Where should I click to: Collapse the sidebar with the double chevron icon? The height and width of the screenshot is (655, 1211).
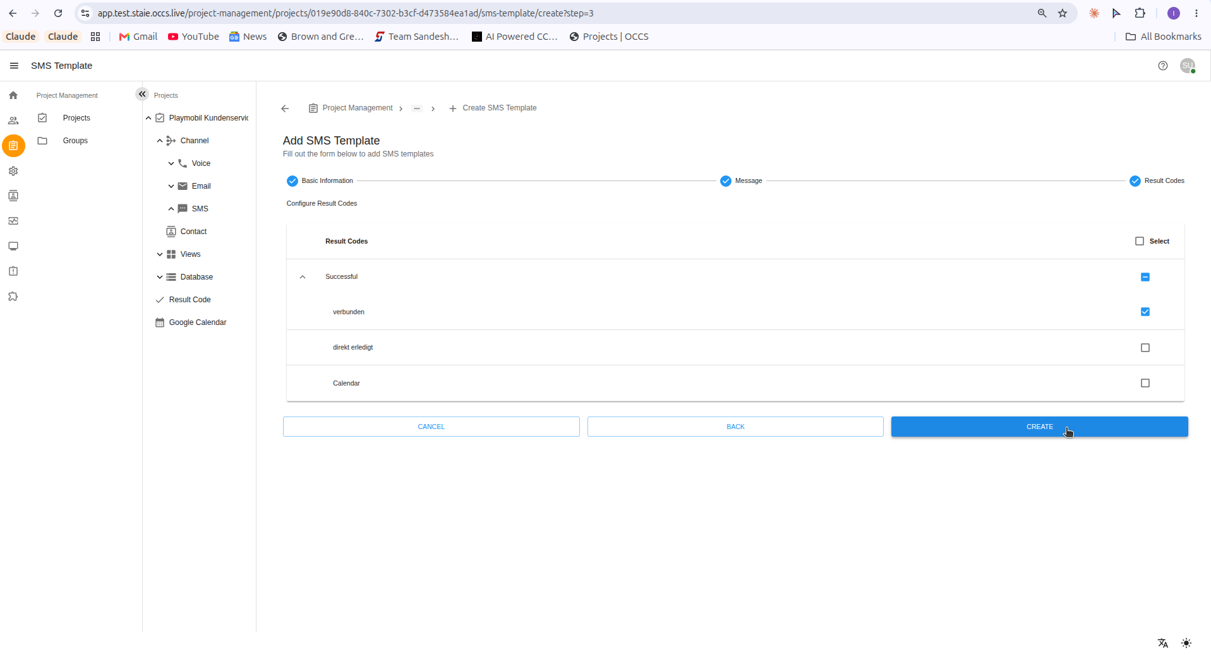142,94
